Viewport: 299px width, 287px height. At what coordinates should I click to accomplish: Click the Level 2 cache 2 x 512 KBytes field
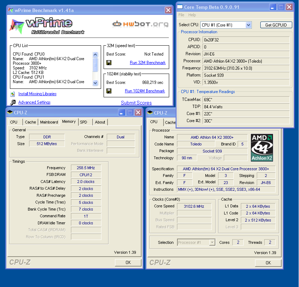258,220
